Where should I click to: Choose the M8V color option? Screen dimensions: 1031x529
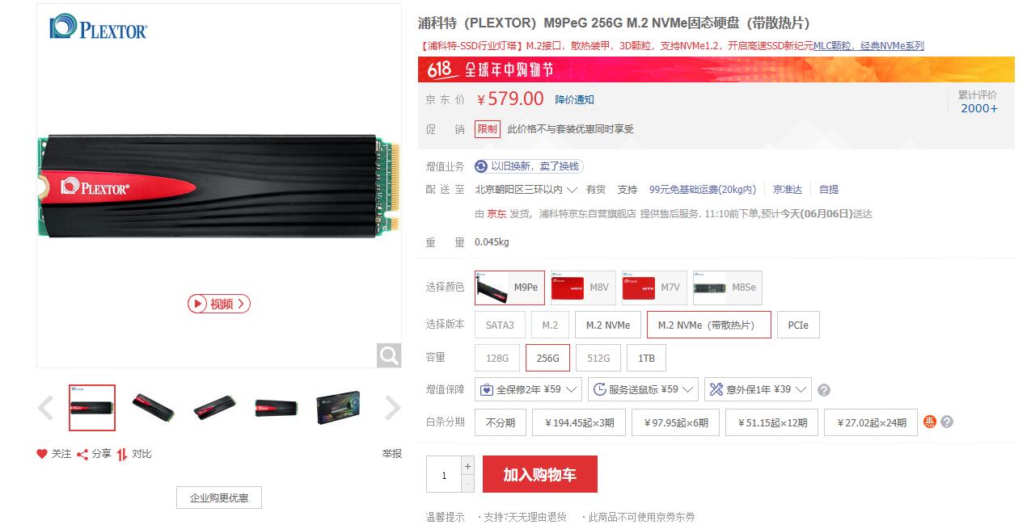pyautogui.click(x=583, y=288)
